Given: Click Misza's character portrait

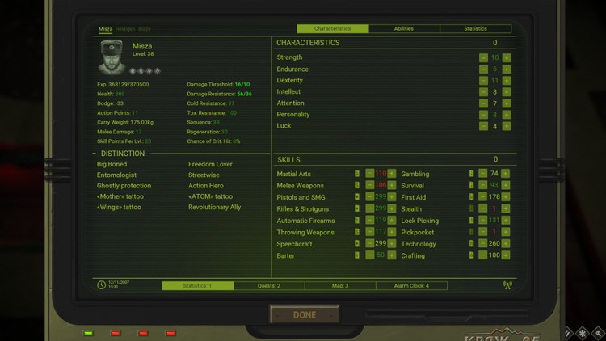Looking at the screenshot, I should tap(112, 57).
